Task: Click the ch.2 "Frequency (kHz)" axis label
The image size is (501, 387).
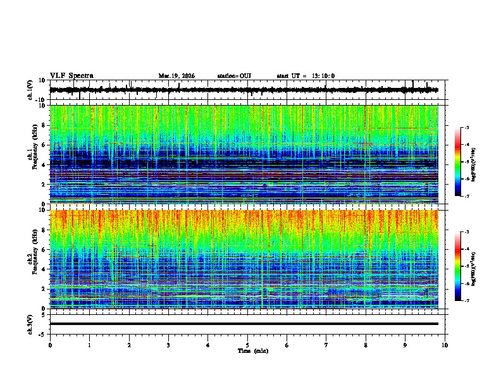Action: pyautogui.click(x=35, y=252)
